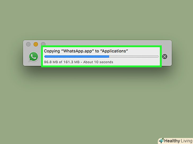193x144 pixels.
Task: Select the "WhatsApp.app" filename in the heading
Action: (x=77, y=51)
